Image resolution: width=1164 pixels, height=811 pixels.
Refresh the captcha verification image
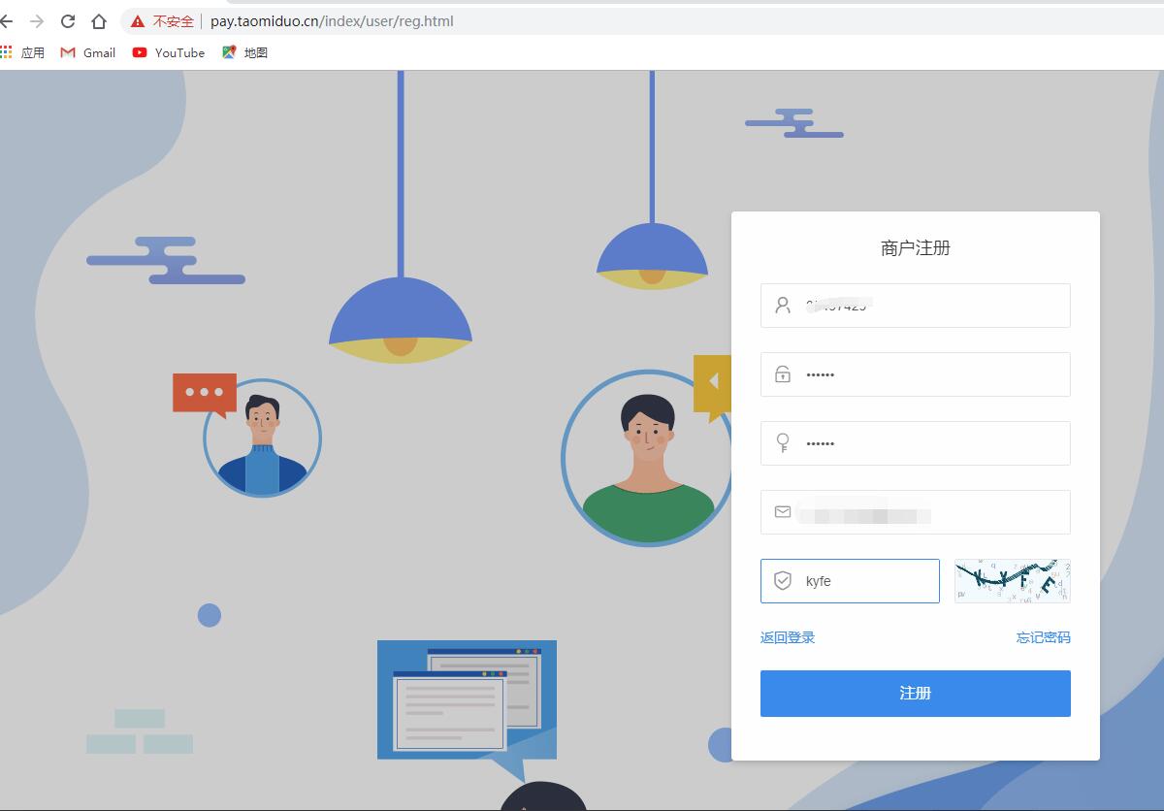1012,581
